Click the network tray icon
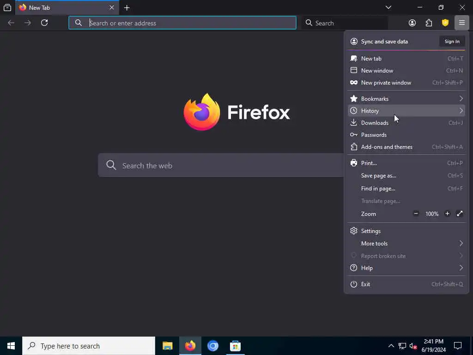Viewport: 473px width, 355px height. coord(402,346)
